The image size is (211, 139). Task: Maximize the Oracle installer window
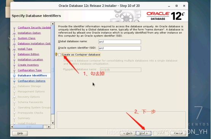click(177, 6)
